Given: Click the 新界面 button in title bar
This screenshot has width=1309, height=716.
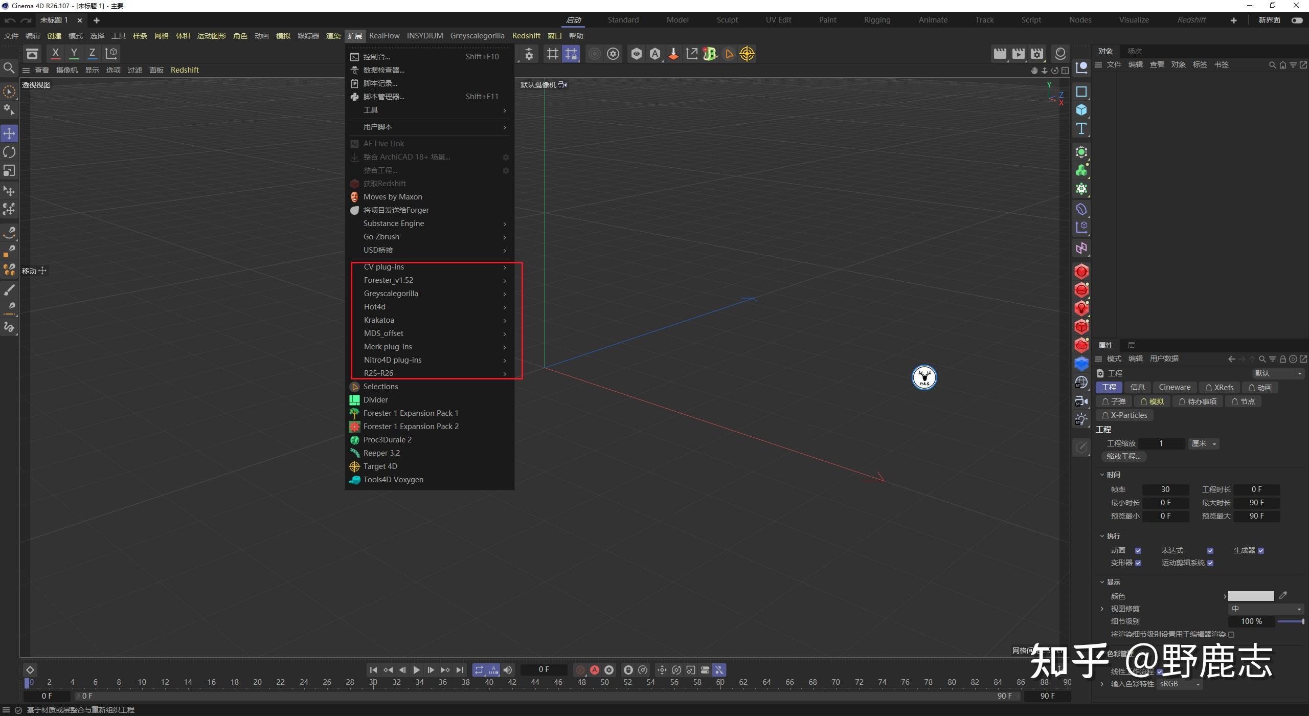Looking at the screenshot, I should (1269, 19).
